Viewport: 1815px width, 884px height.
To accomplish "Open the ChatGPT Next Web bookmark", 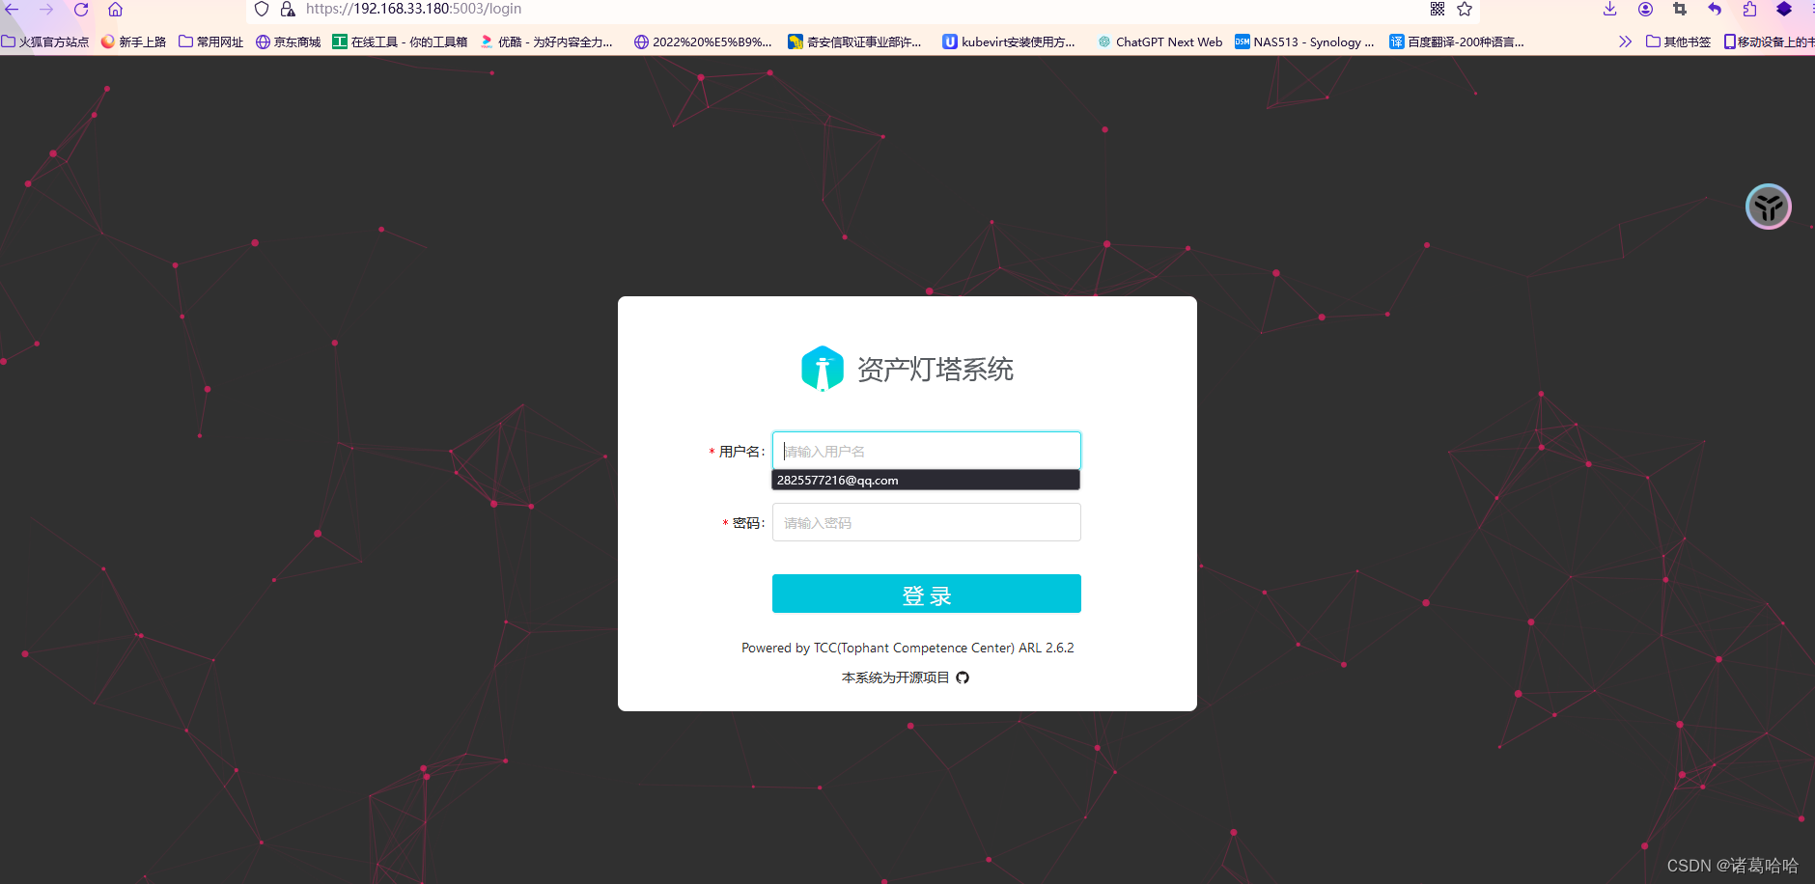I will pyautogui.click(x=1160, y=41).
